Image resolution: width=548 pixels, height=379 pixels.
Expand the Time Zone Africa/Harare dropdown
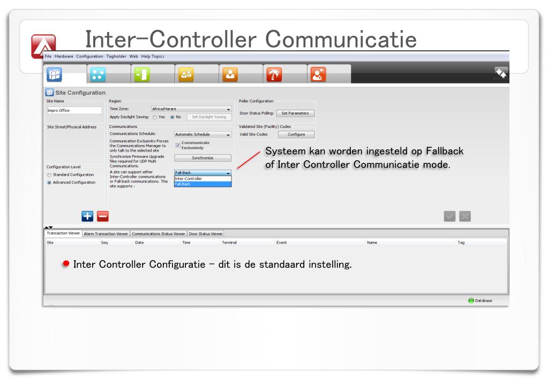tap(191, 109)
